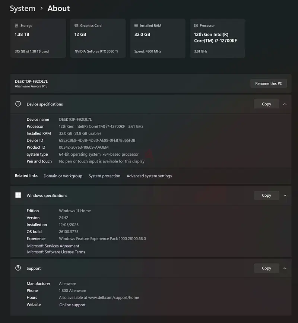Click the Version value 24H2
This screenshot has width=298, height=323.
point(63,218)
